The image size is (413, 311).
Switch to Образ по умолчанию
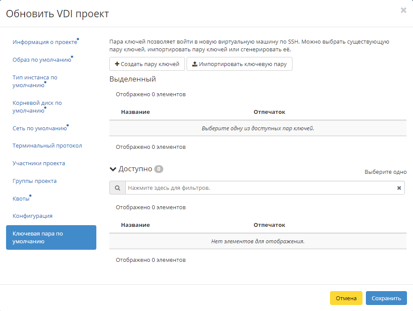41,60
